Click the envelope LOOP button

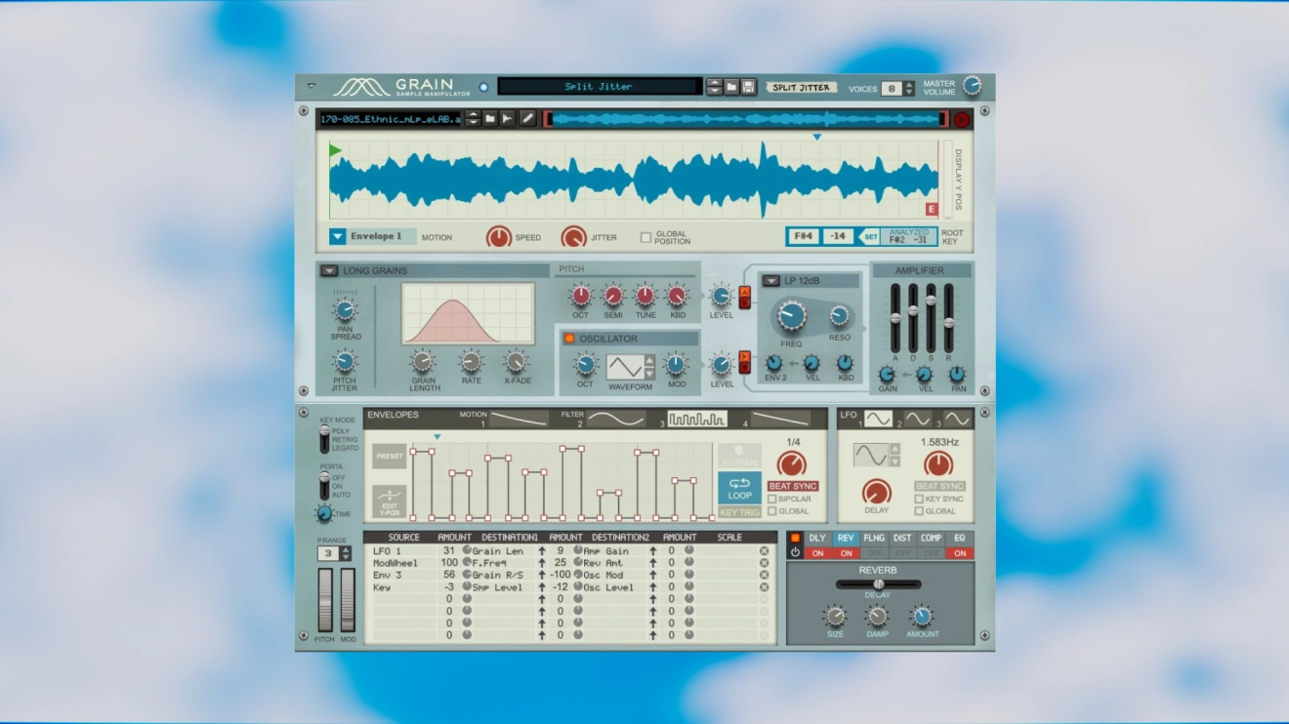[739, 488]
